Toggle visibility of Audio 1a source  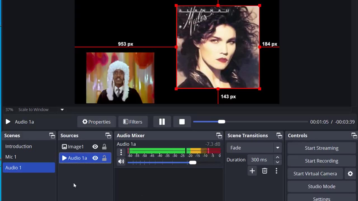(95, 158)
